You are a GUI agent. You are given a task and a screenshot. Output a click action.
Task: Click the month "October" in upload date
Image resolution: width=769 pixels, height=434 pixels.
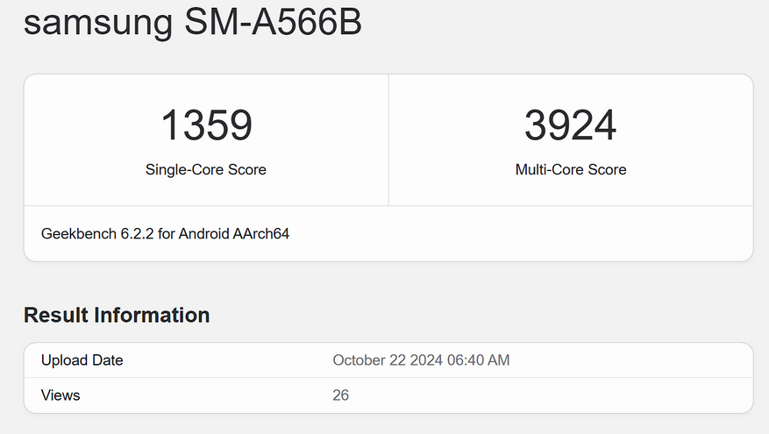pyautogui.click(x=360, y=360)
